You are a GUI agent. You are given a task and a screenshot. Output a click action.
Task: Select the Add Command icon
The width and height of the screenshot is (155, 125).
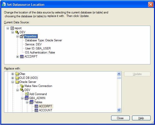tap(27, 94)
